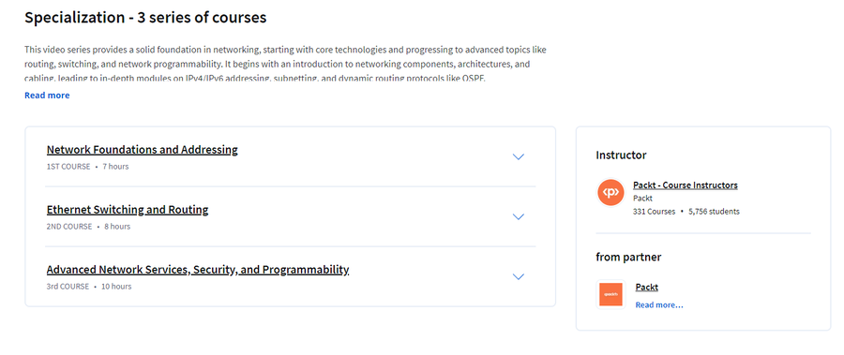The width and height of the screenshot is (844, 355).
Task: Click the 1ST COURSE 7 hours label
Action: point(88,167)
